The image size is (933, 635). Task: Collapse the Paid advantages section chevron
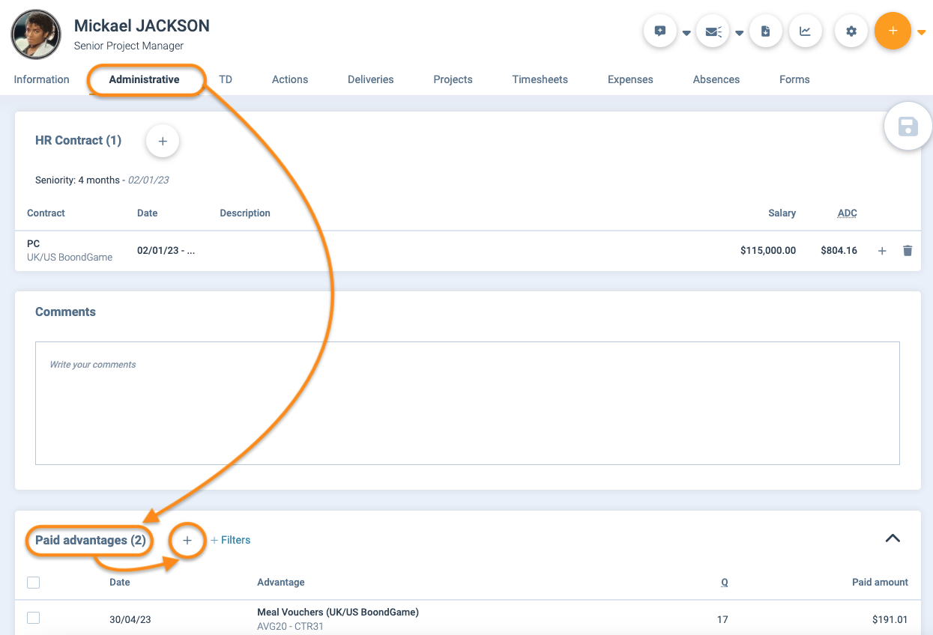click(893, 538)
